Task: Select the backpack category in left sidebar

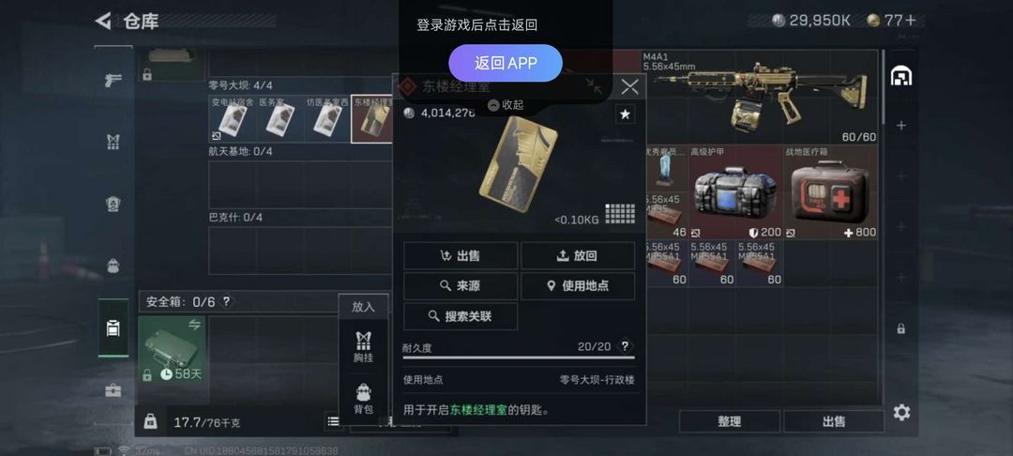Action: pos(113,265)
